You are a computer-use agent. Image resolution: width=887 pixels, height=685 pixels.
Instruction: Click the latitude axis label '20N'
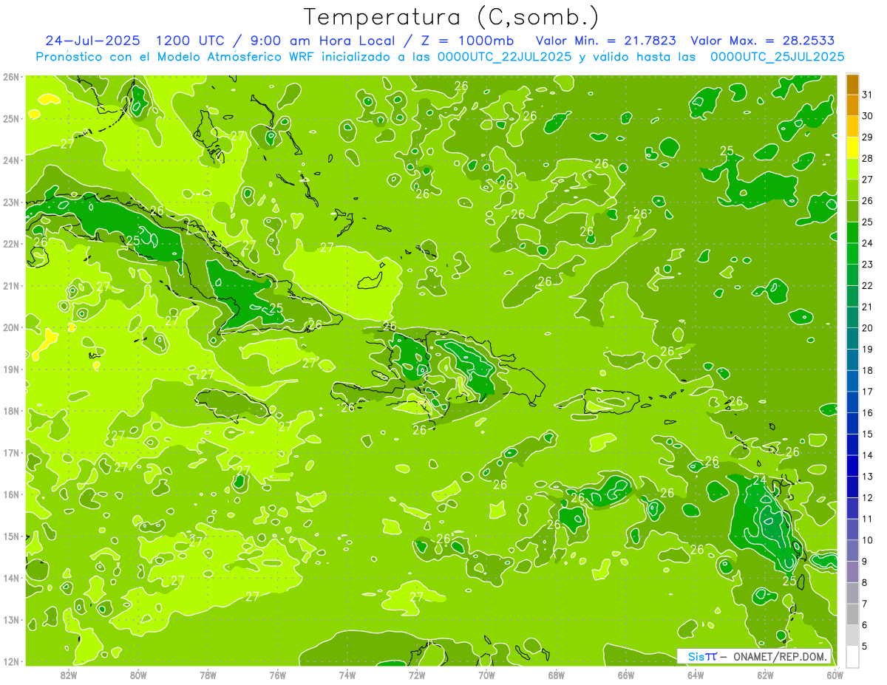click(11, 327)
